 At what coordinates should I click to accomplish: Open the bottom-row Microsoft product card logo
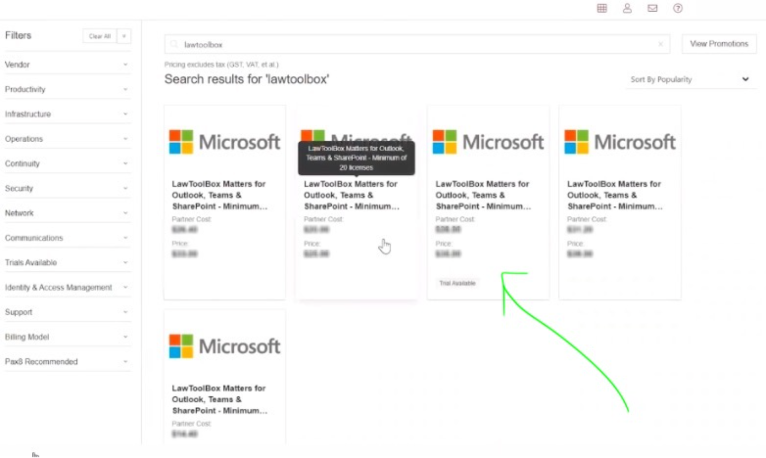coord(224,346)
